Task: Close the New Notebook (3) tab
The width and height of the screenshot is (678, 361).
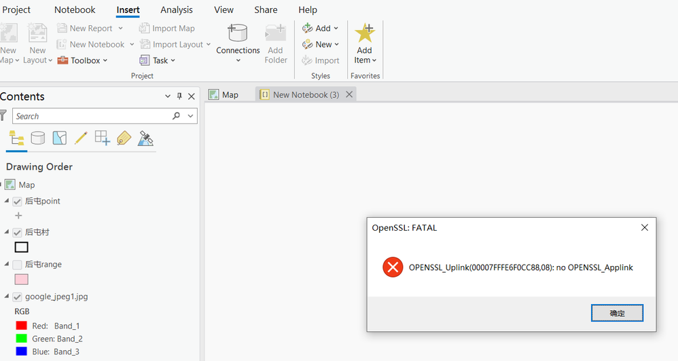Action: (349, 94)
